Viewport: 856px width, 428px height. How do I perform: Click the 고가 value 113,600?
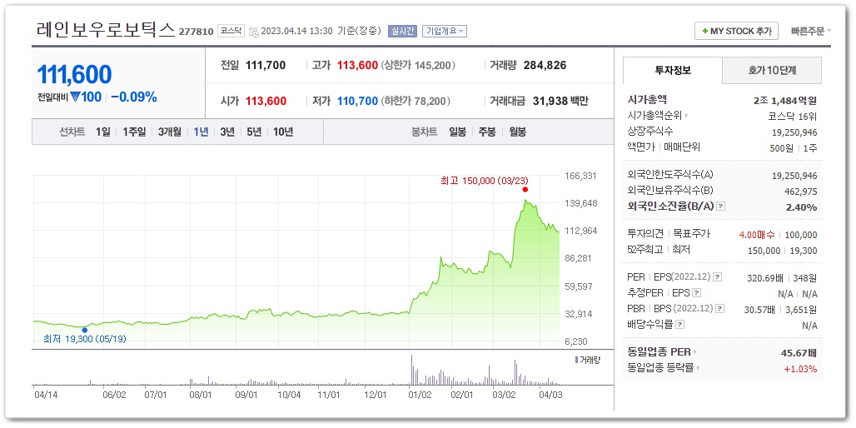coord(357,66)
